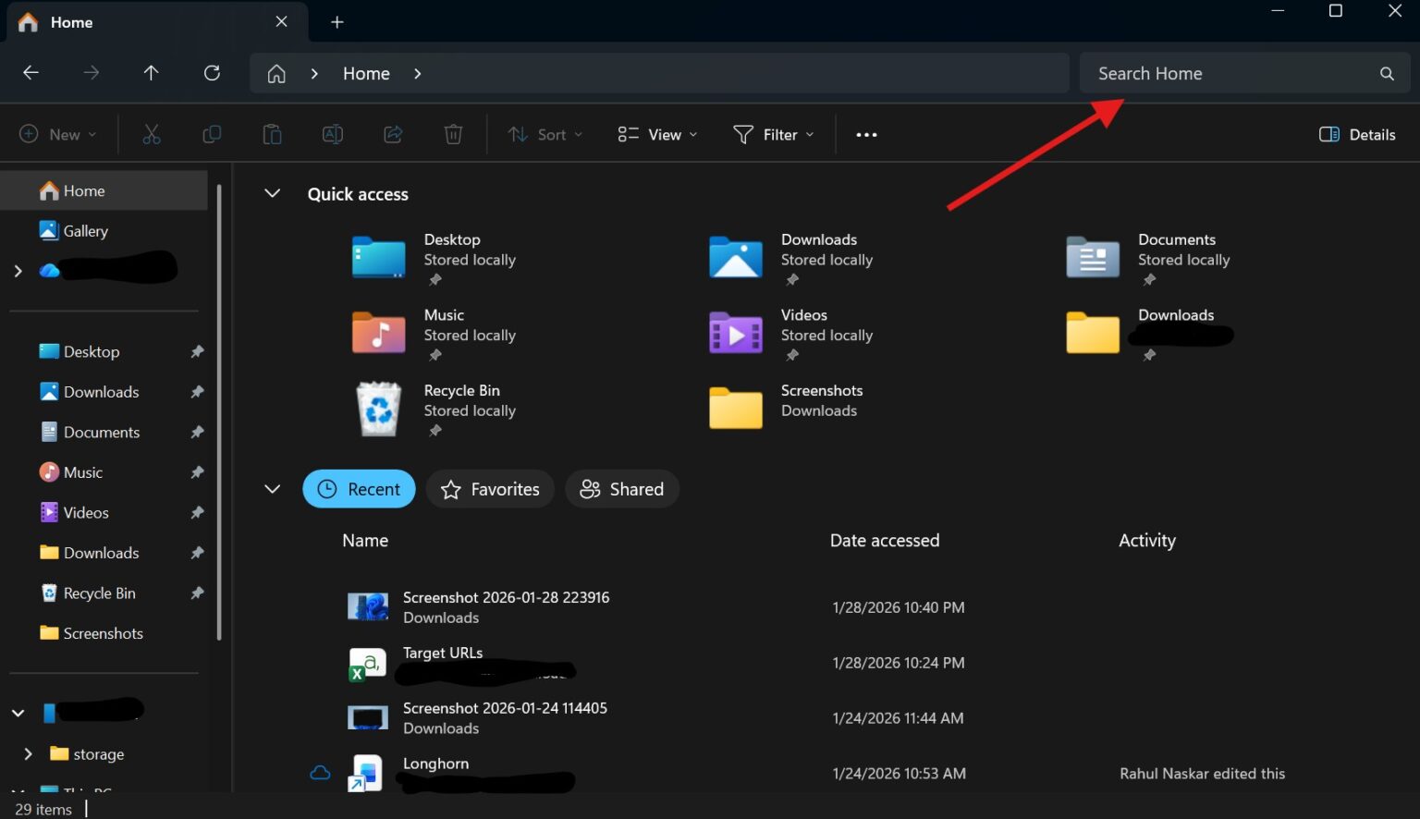The width and height of the screenshot is (1420, 819).
Task: Click the home icon in address bar
Action: coord(275,74)
